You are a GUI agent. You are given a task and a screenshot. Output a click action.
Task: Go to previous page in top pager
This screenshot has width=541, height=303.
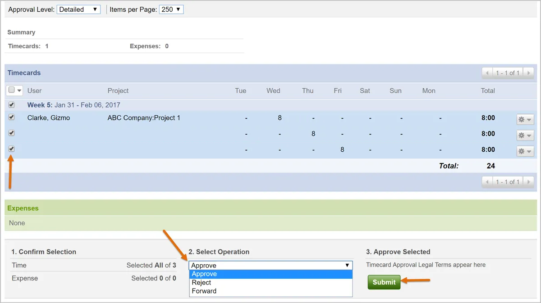(487, 72)
